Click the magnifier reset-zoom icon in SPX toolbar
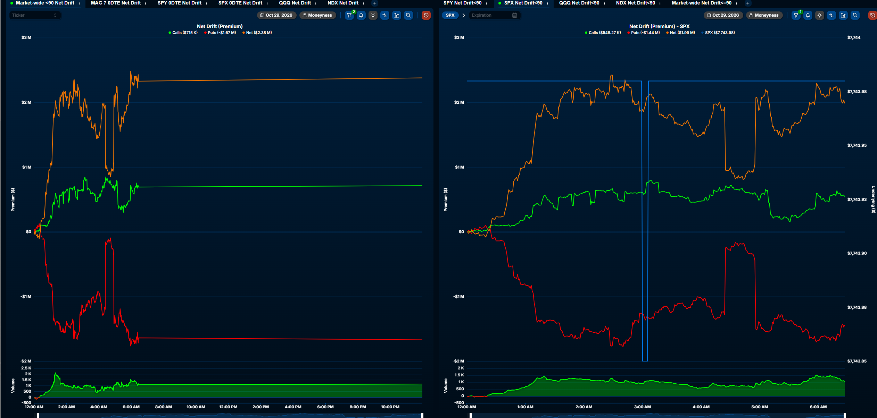 [x=855, y=15]
